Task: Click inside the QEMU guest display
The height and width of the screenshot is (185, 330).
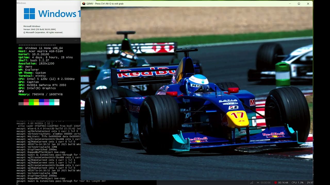Action: click(x=197, y=93)
